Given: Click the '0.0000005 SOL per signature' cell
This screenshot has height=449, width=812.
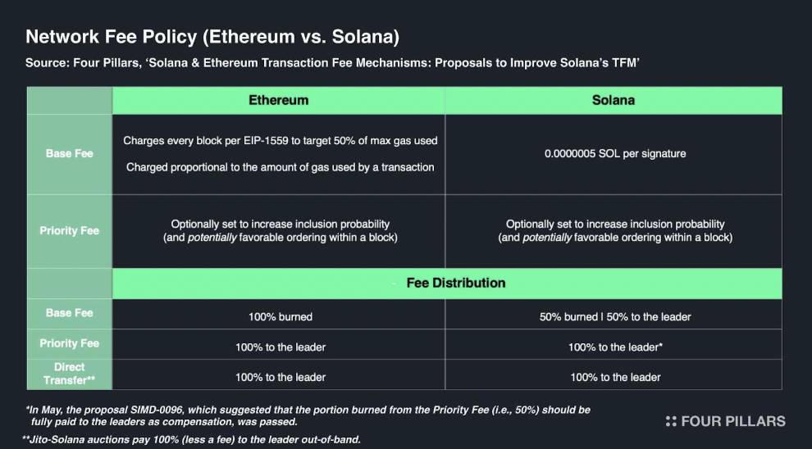Looking at the screenshot, I should click(614, 154).
